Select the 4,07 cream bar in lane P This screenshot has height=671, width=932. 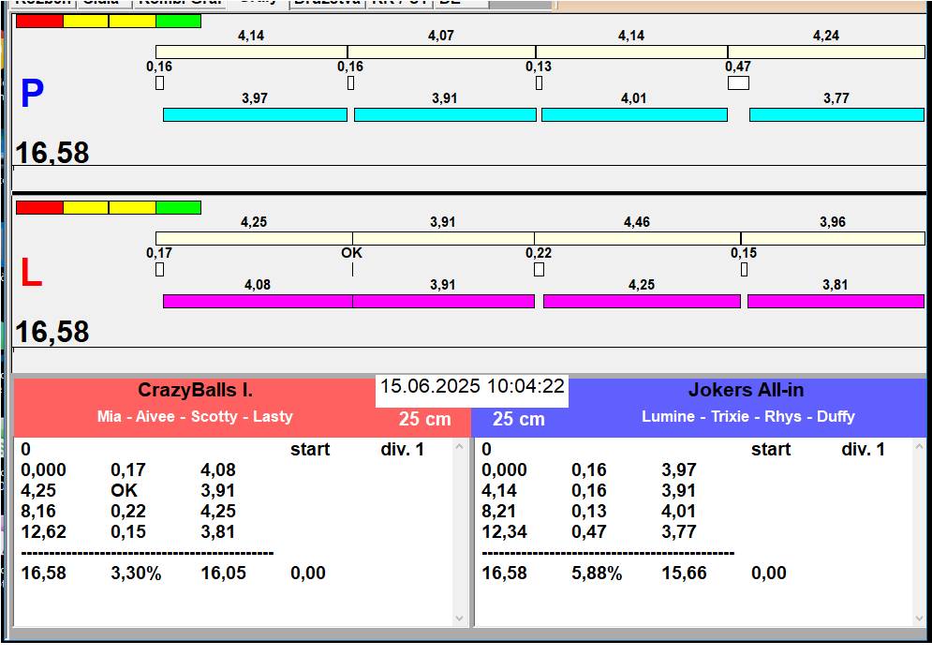pos(441,52)
